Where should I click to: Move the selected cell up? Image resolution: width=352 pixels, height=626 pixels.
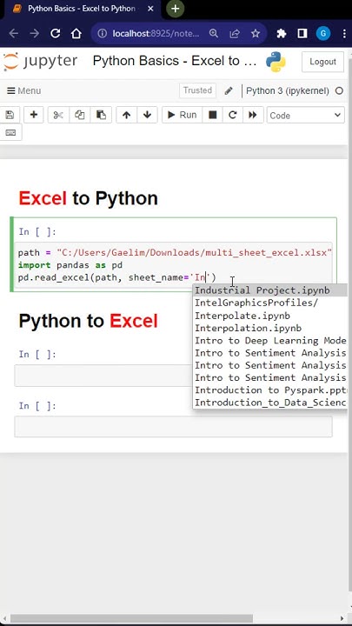pos(127,115)
